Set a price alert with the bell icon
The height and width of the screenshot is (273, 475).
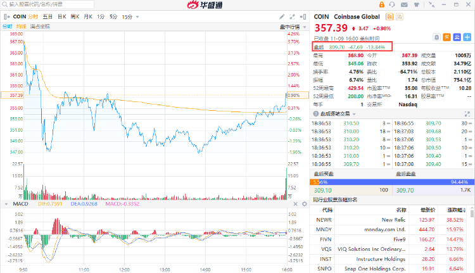click(x=436, y=37)
